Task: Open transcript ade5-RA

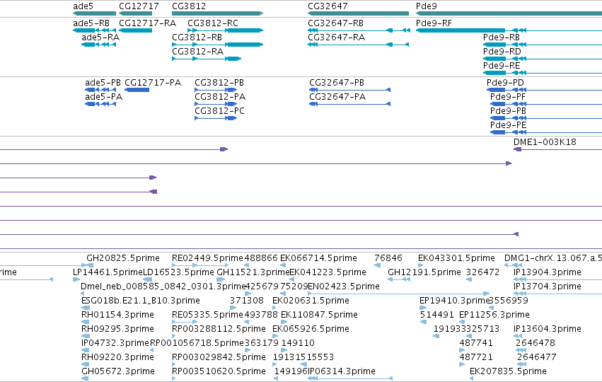Action: point(100,37)
